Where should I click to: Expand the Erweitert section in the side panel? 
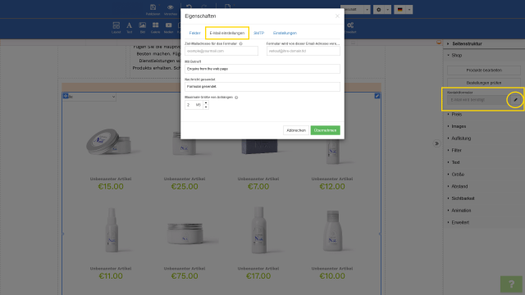460,222
